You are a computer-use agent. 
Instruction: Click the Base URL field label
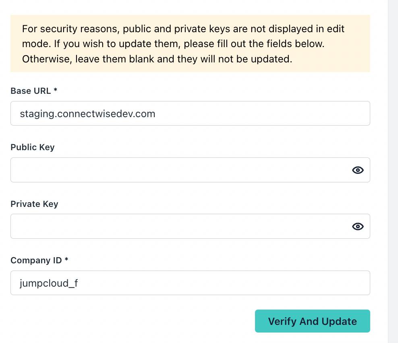pyautogui.click(x=31, y=91)
